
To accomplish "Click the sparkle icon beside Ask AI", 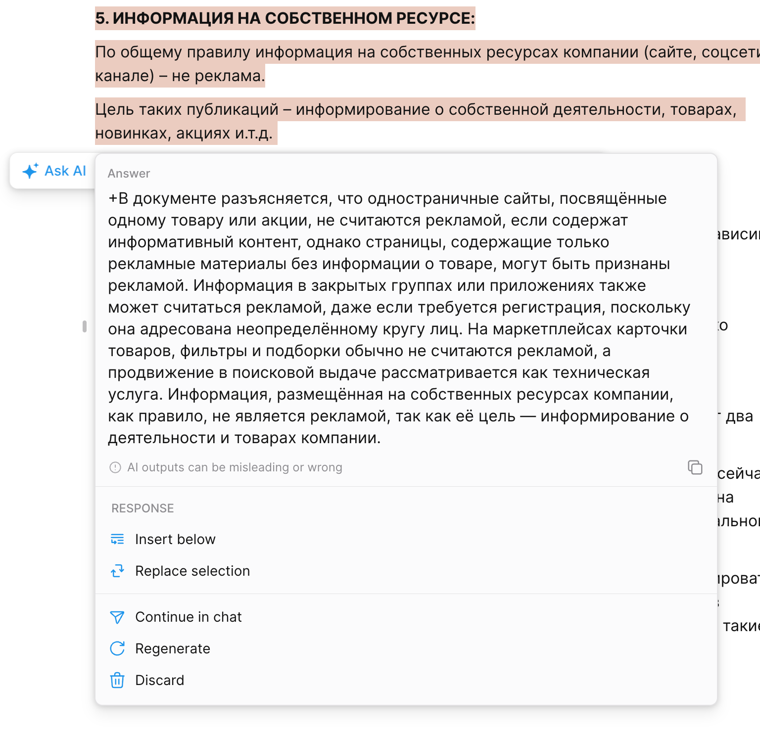I will [30, 171].
